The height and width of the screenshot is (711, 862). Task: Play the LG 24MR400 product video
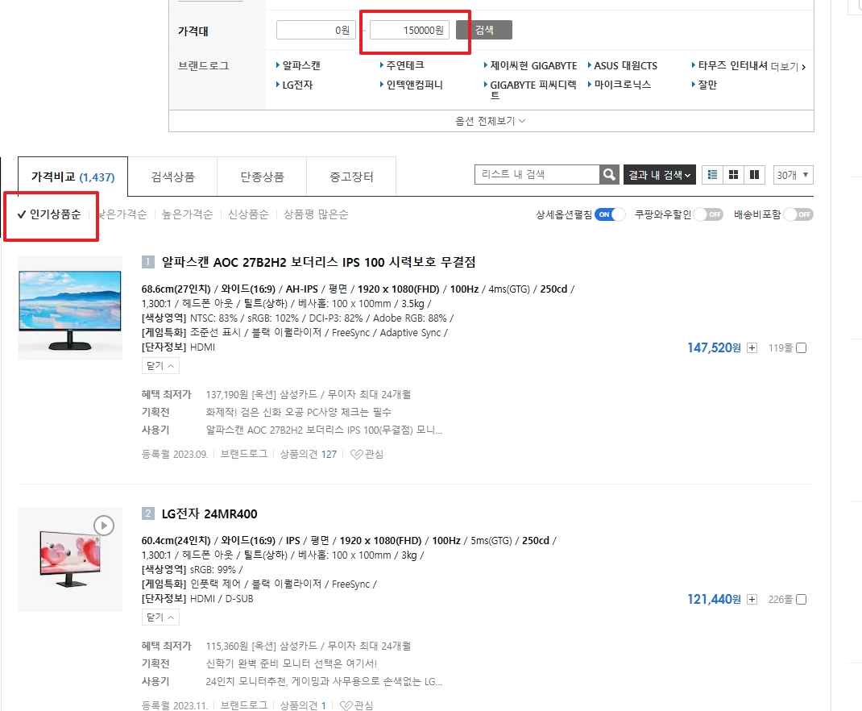click(104, 526)
